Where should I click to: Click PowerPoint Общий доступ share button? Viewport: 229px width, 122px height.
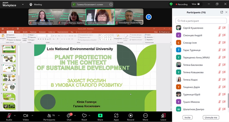[164, 32]
